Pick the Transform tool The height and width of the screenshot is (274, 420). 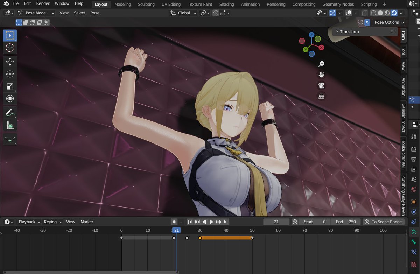tap(10, 99)
